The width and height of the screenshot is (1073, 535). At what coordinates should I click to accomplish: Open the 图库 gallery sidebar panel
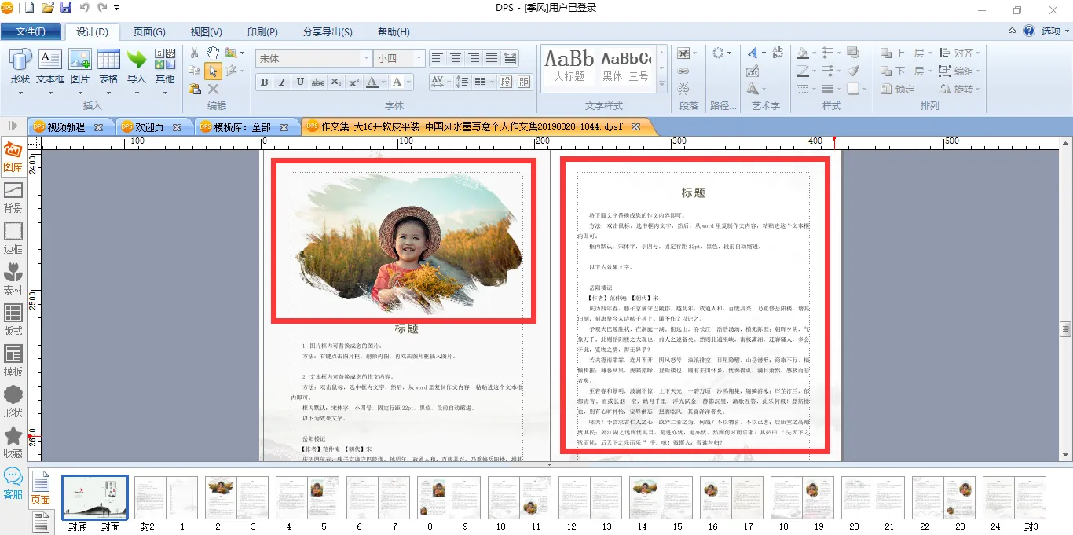tap(13, 157)
